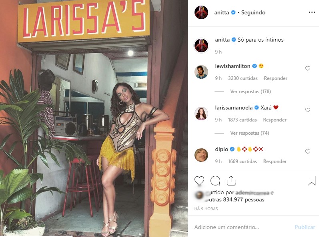The width and height of the screenshot is (319, 237).
Task: Open the larissamanoela username link
Action: click(234, 108)
